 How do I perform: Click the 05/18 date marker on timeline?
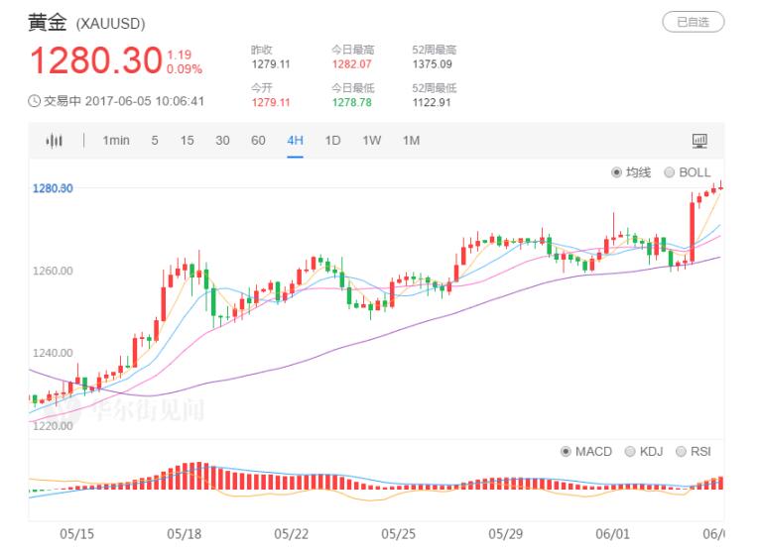pos(186,533)
